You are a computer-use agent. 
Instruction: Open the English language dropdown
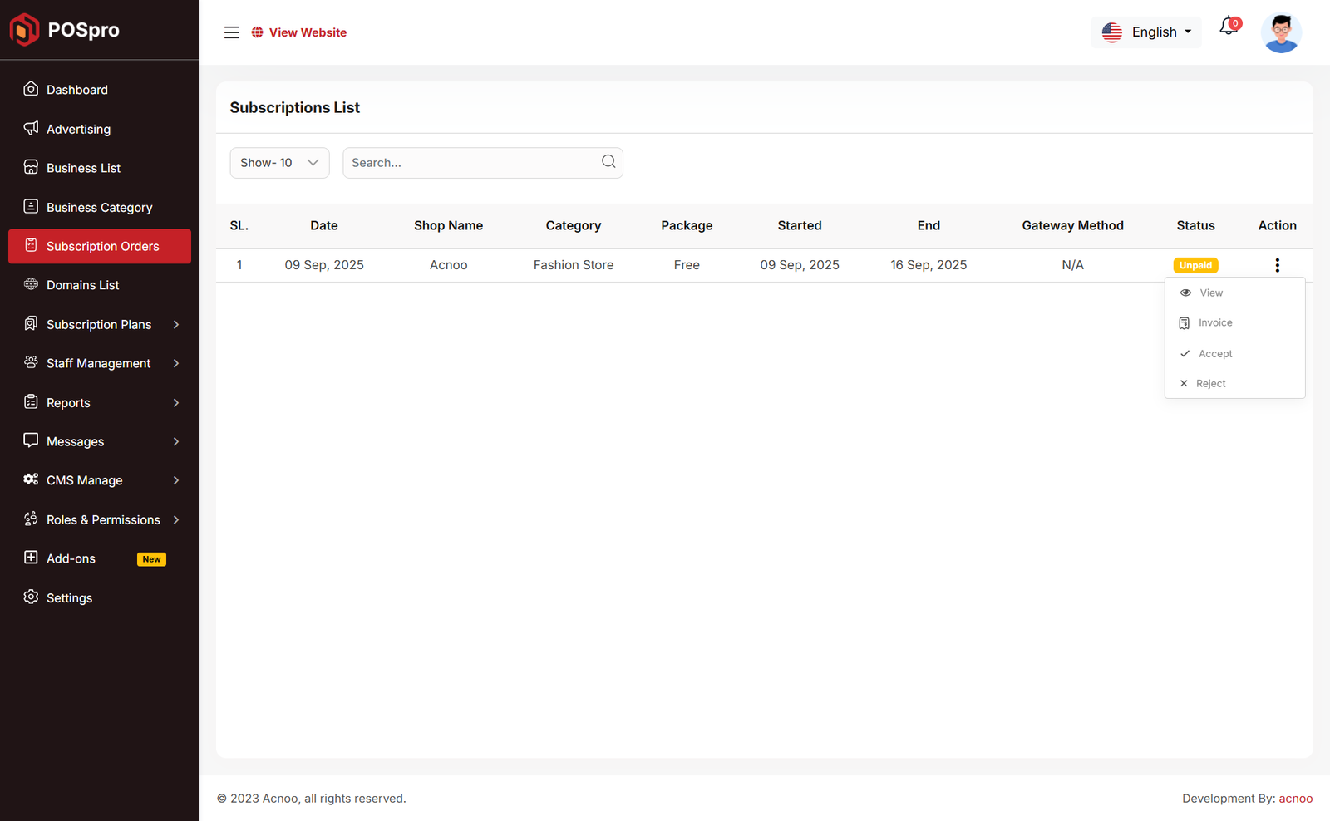tap(1147, 32)
